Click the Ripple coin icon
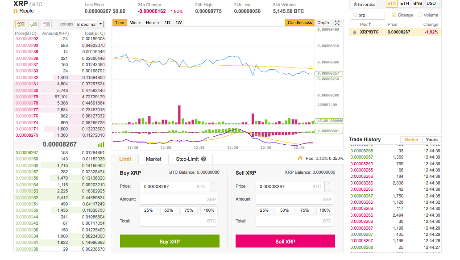 coord(16,11)
